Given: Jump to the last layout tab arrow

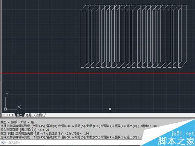Looking at the screenshot, I should (13, 115).
